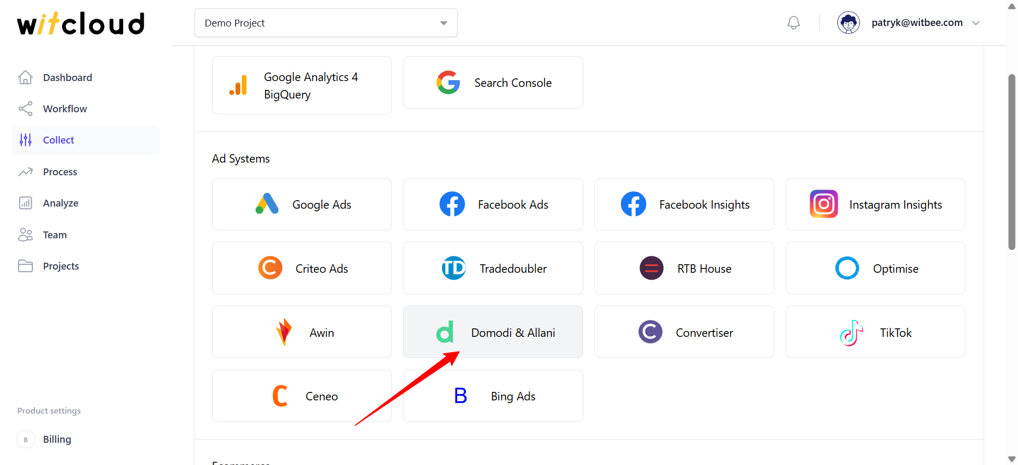Click the vertical scrollbar thumb

click(x=1012, y=162)
